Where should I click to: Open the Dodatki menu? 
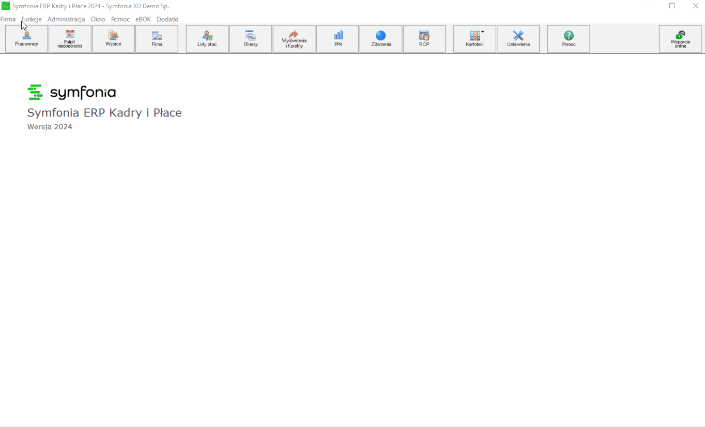pyautogui.click(x=167, y=19)
